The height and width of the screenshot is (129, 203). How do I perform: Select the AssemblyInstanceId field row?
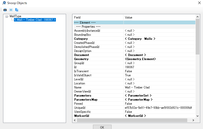(x=87, y=31)
